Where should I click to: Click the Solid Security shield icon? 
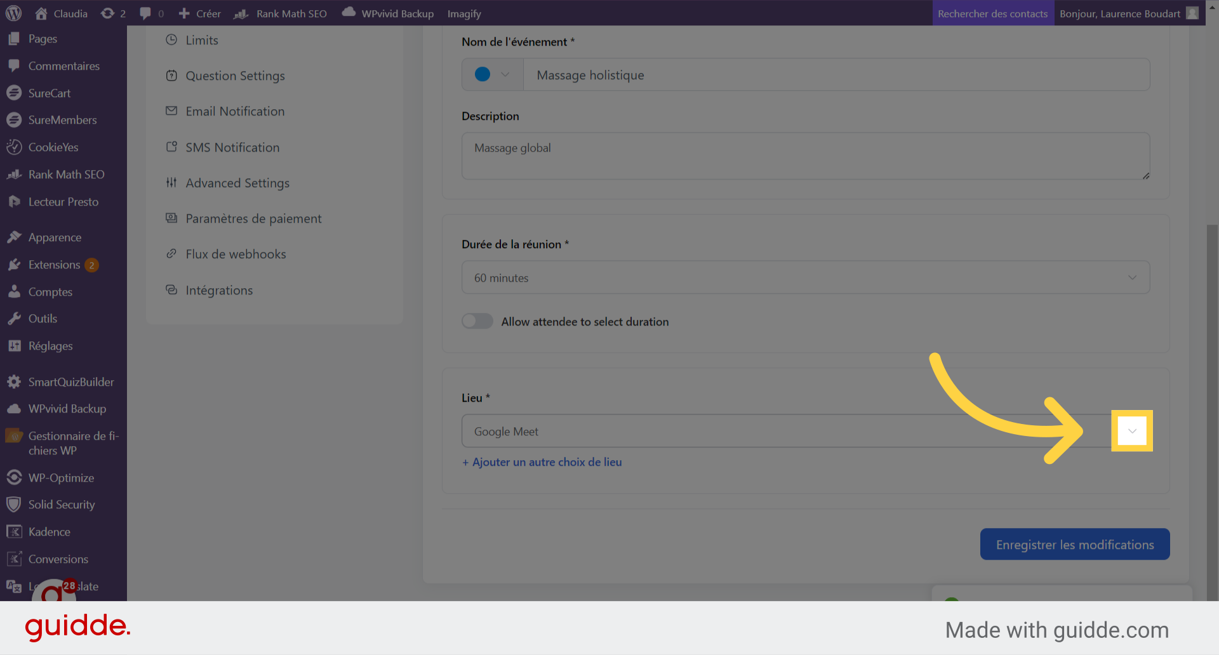coord(14,505)
